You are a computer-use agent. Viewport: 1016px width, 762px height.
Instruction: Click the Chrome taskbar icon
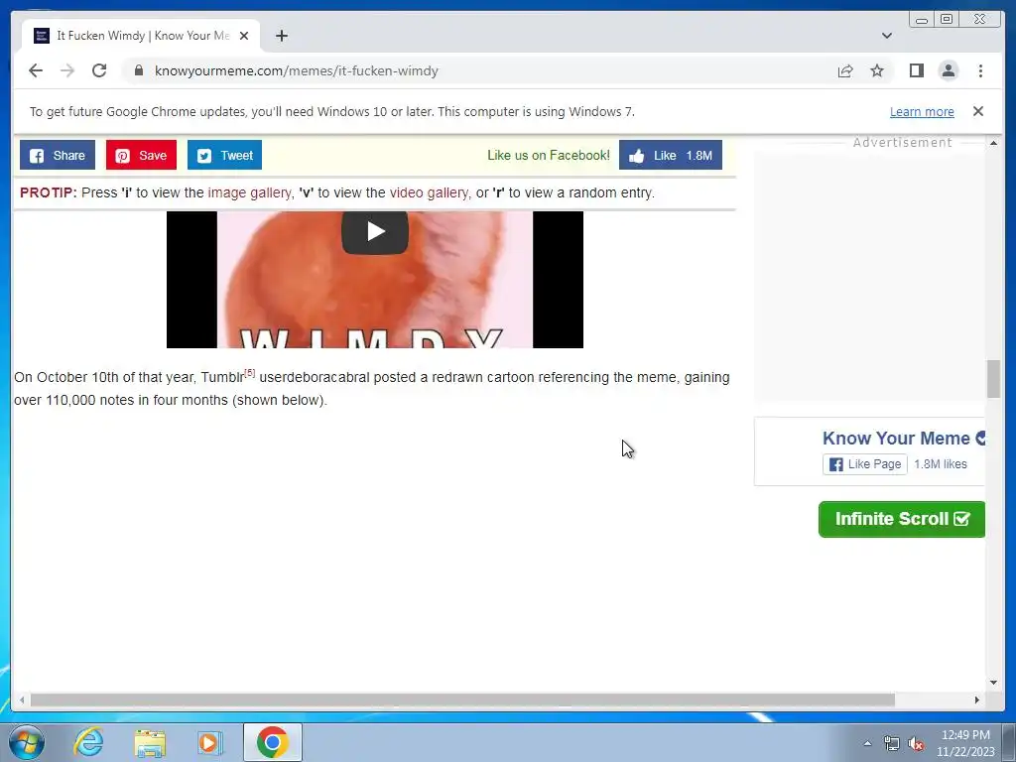pos(272,742)
